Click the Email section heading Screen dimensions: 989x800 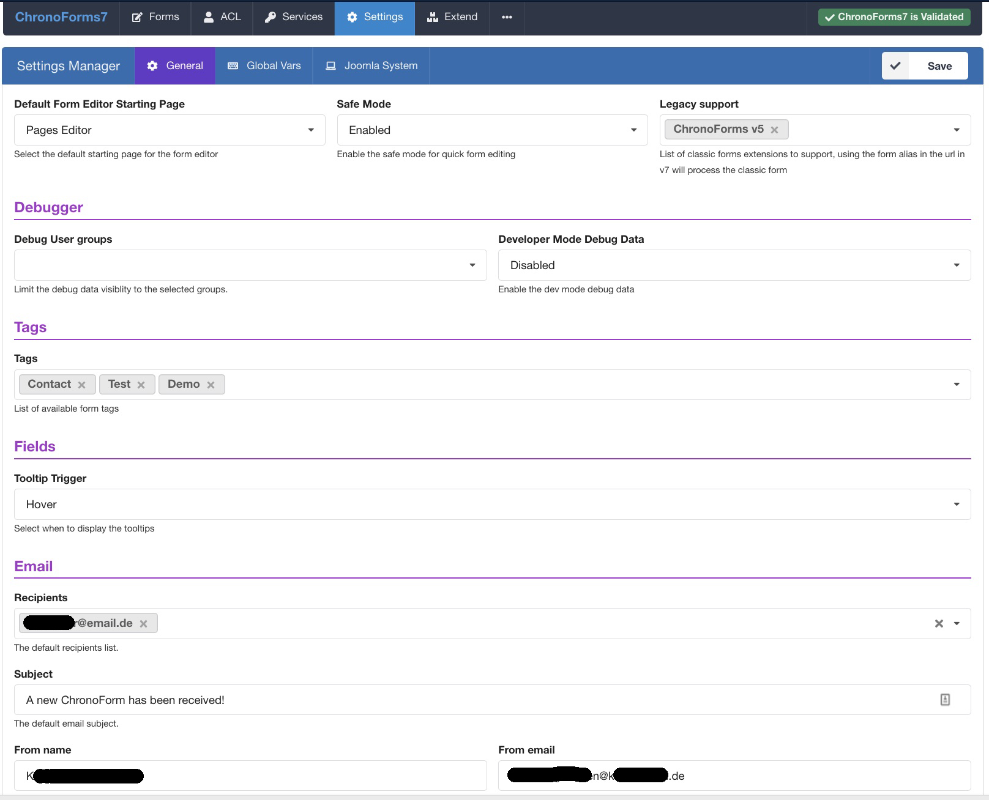(34, 566)
